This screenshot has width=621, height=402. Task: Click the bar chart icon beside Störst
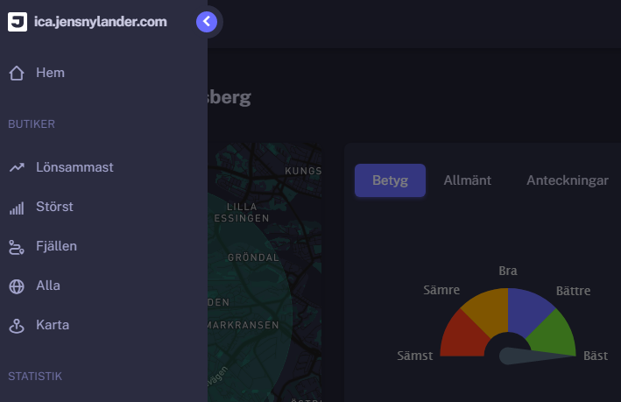pos(17,208)
